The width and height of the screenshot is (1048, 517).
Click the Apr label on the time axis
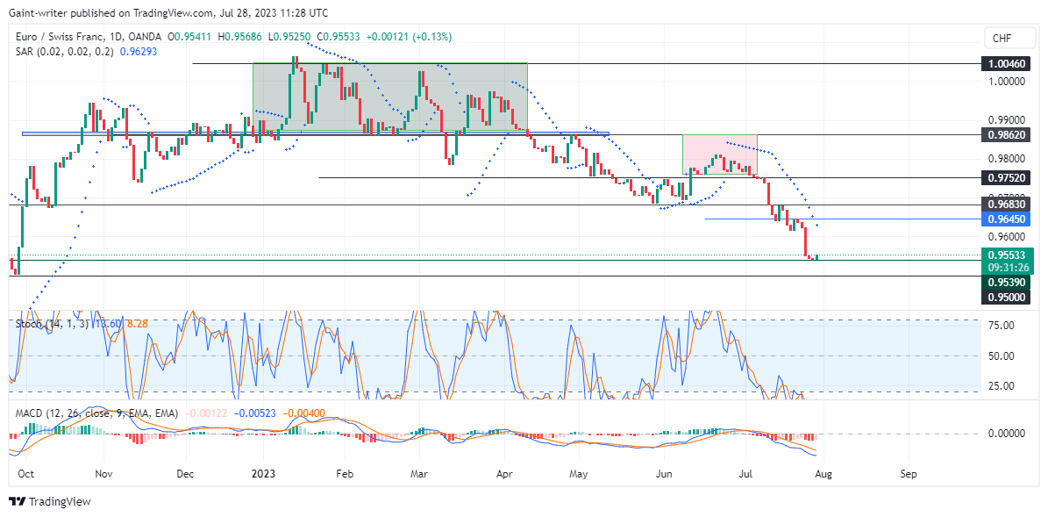coord(505,473)
